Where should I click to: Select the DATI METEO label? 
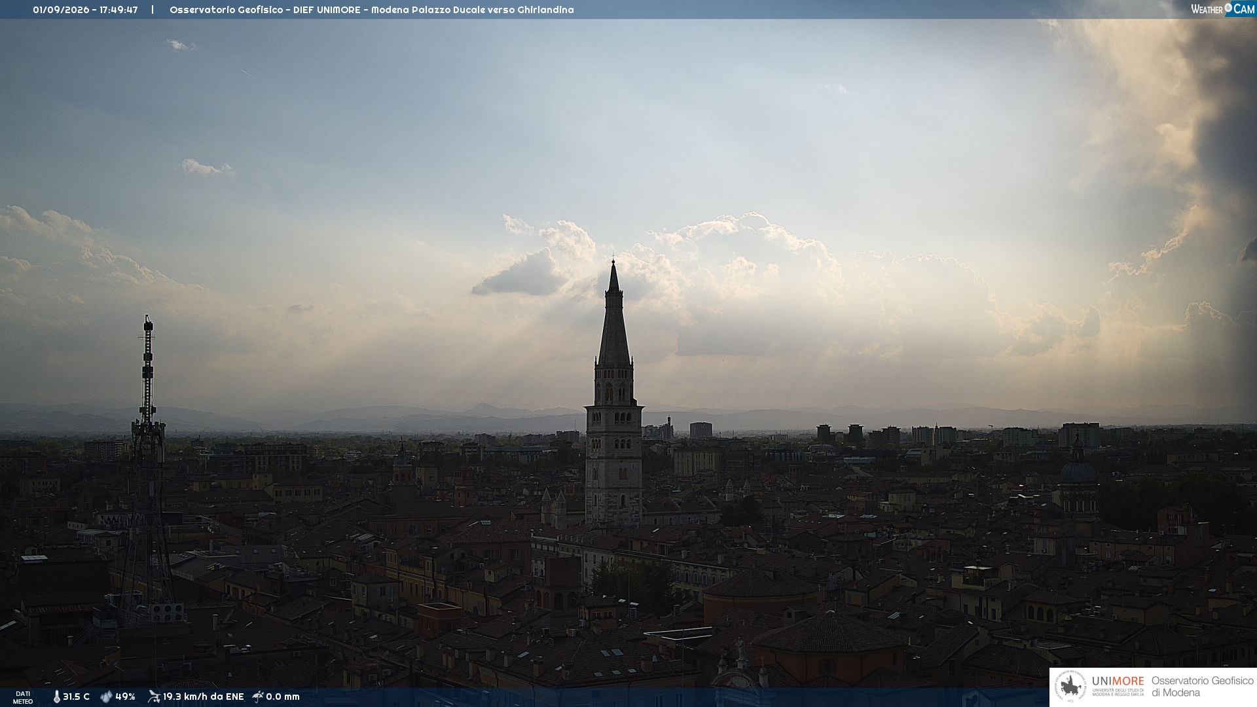tap(23, 697)
